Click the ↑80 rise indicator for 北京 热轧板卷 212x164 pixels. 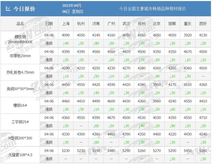pos(157,76)
